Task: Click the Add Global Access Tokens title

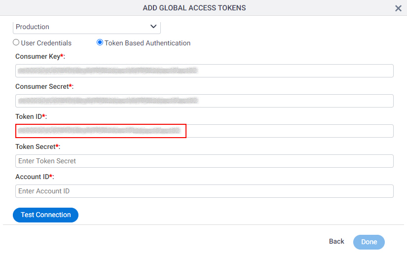Action: [x=194, y=8]
